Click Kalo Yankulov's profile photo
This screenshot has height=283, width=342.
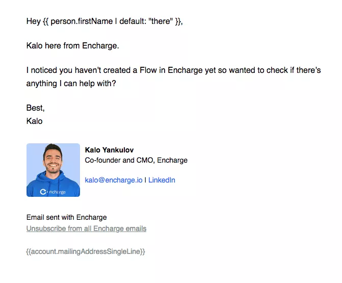(x=53, y=170)
